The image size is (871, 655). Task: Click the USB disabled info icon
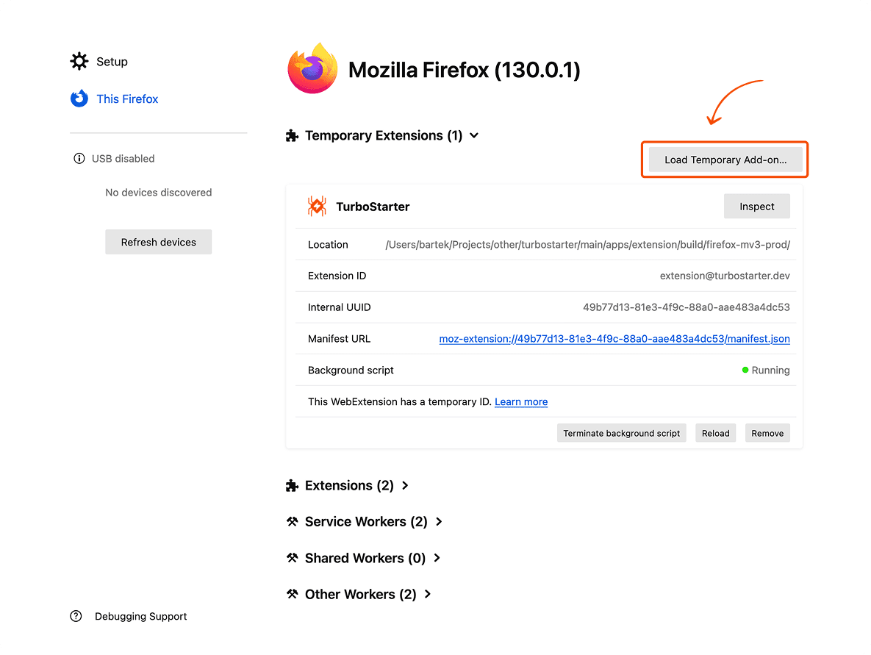pos(79,158)
